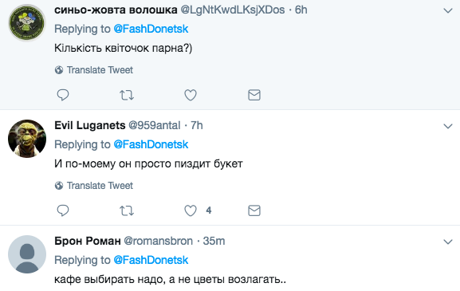The image size is (460, 291).
Task: Open синьо-жовта волошка's profile avatar
Action: click(x=27, y=23)
